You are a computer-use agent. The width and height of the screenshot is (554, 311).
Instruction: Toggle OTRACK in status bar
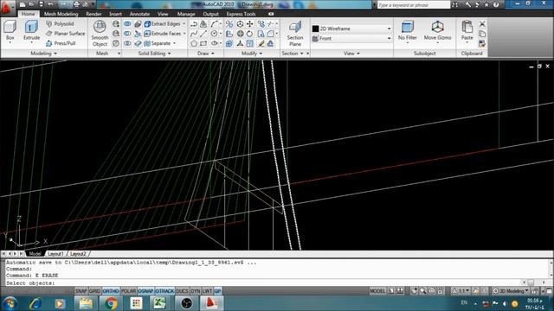[164, 291]
